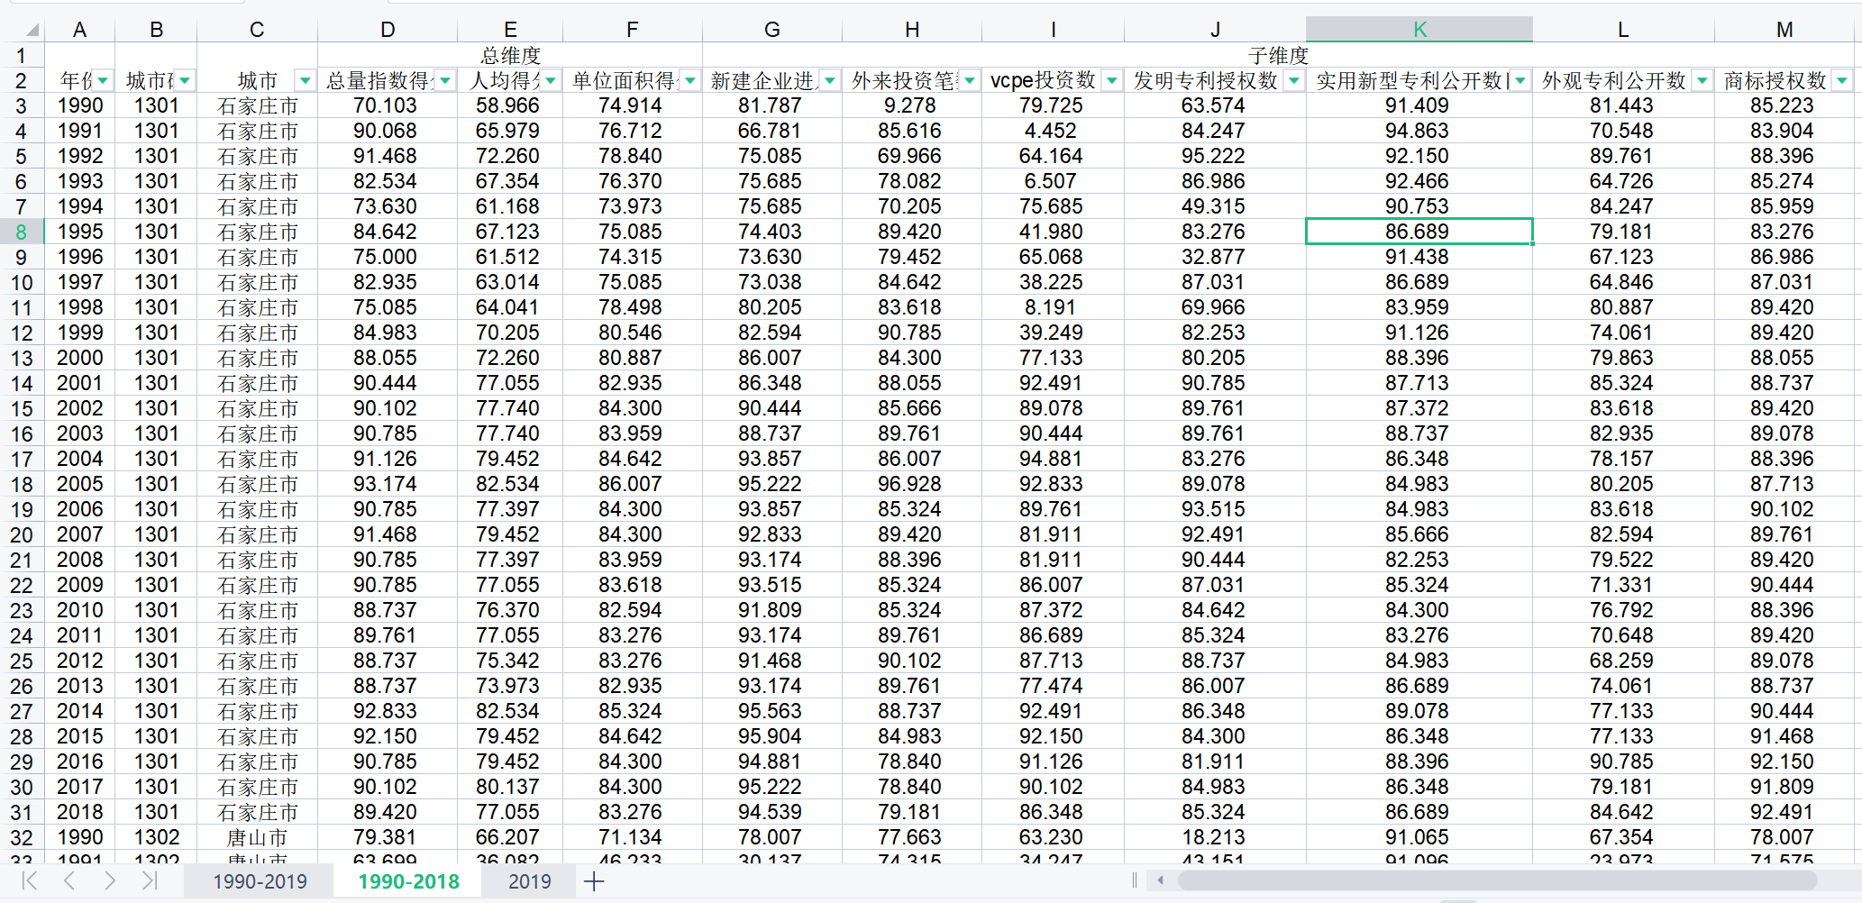This screenshot has height=903, width=1862.
Task: Open the 2019 sheet tab
Action: tap(530, 881)
